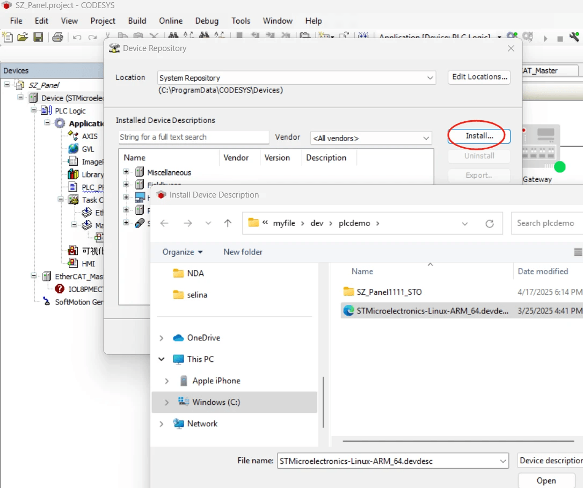Click the Stop square icon in CODESYS toolbar
The width and height of the screenshot is (583, 488).
click(560, 39)
